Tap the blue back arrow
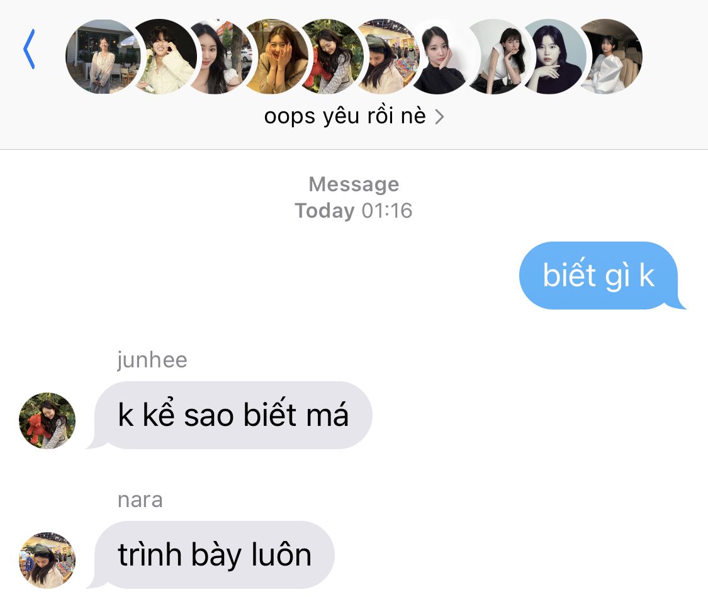This screenshot has height=597, width=708. tap(29, 48)
